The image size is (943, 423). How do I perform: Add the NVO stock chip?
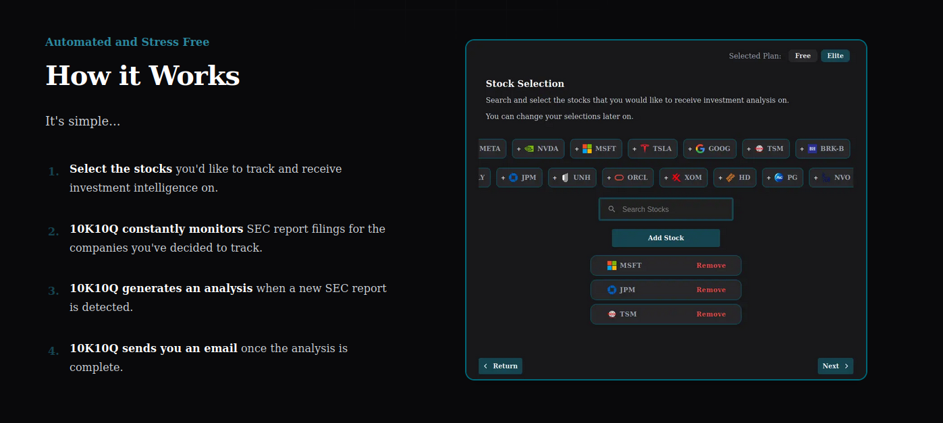pyautogui.click(x=831, y=178)
